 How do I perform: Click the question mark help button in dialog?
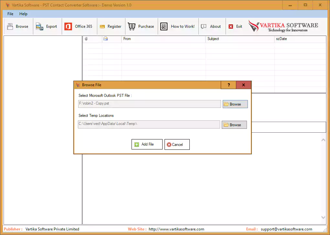pos(229,85)
